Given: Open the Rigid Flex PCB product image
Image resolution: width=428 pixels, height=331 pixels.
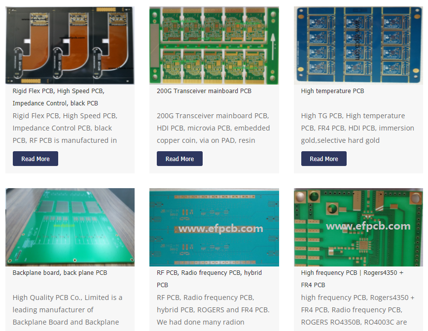Looking at the screenshot, I should pyautogui.click(x=70, y=45).
